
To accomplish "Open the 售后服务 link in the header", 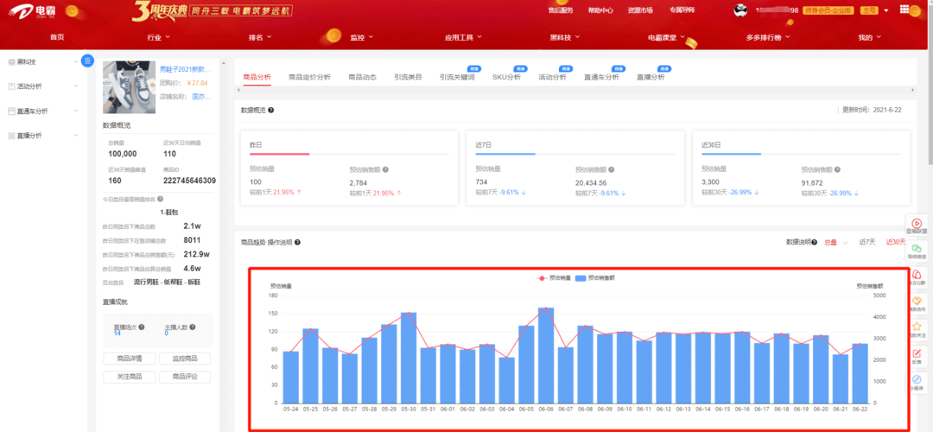I will [561, 10].
